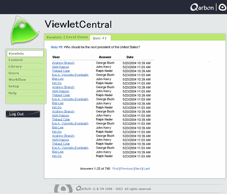Open Viewlets in the sidebar menu
Screen dimensions: 227x194
[x=25, y=53]
